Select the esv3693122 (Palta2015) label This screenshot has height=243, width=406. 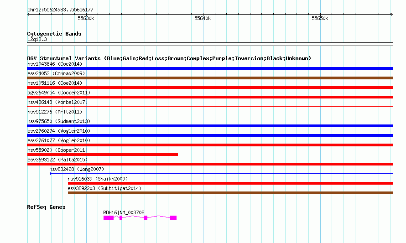pyautogui.click(x=57, y=160)
